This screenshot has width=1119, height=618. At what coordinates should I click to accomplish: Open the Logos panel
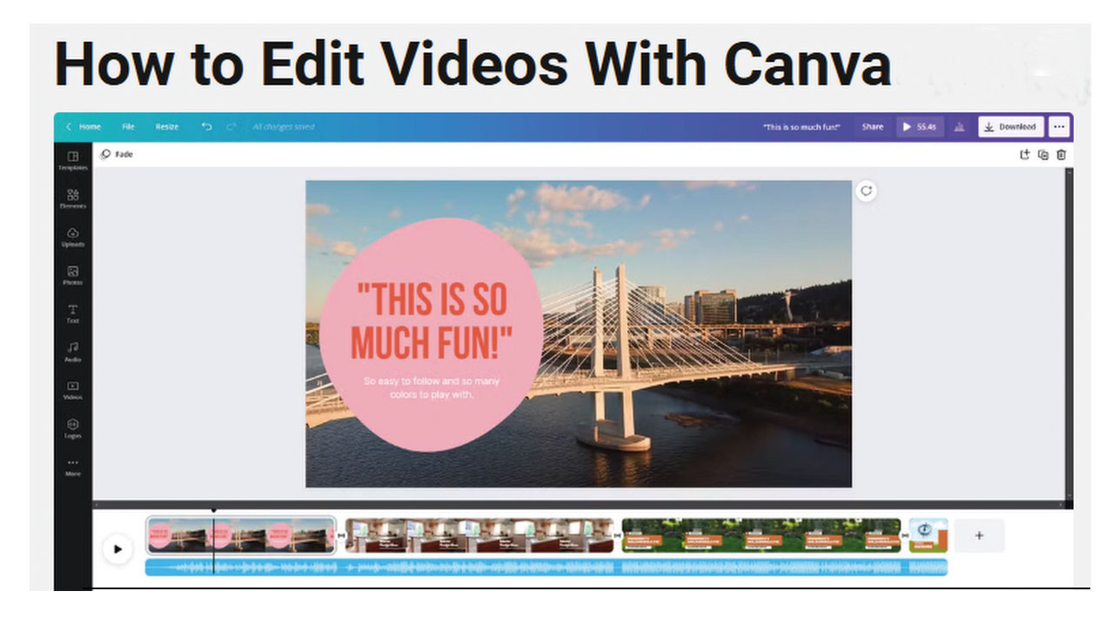tap(73, 428)
